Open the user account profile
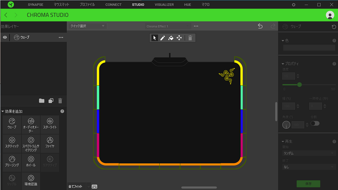This screenshot has height=190, width=338. tap(330, 15)
